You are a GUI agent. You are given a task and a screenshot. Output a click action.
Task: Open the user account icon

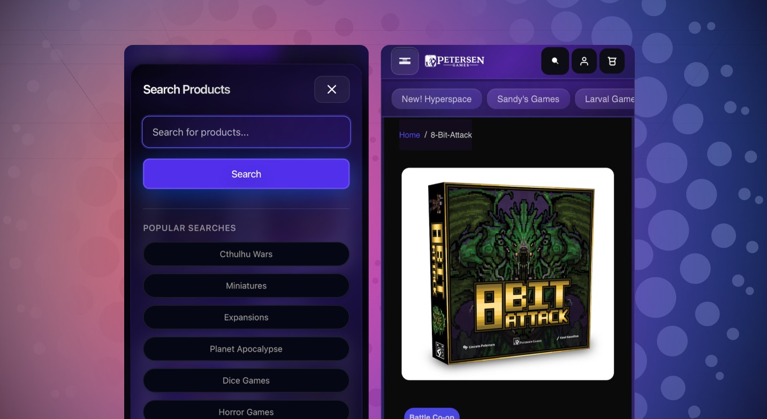point(584,61)
